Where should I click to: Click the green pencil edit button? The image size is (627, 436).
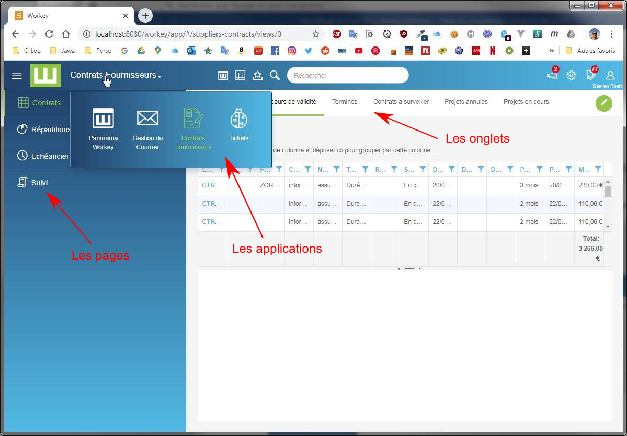[x=603, y=103]
